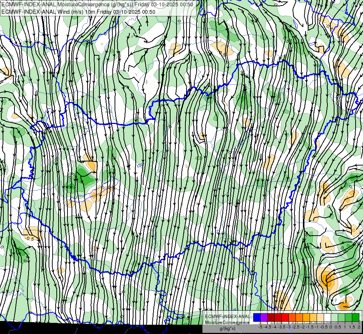Click the legend label ECMWF-INDEX-ANAL
Viewport: 363px width, 334px height.
(x=227, y=317)
